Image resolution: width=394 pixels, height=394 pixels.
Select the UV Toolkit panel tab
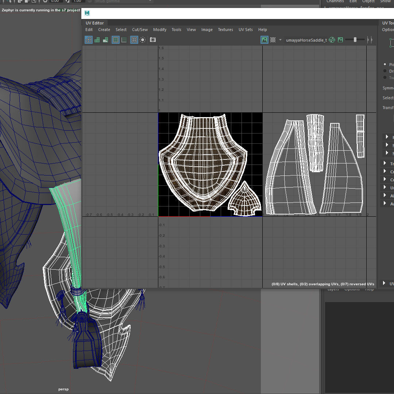pos(388,23)
